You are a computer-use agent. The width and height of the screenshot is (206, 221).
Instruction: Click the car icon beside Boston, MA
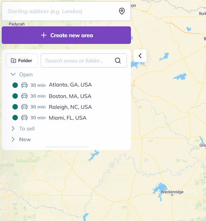point(24,96)
